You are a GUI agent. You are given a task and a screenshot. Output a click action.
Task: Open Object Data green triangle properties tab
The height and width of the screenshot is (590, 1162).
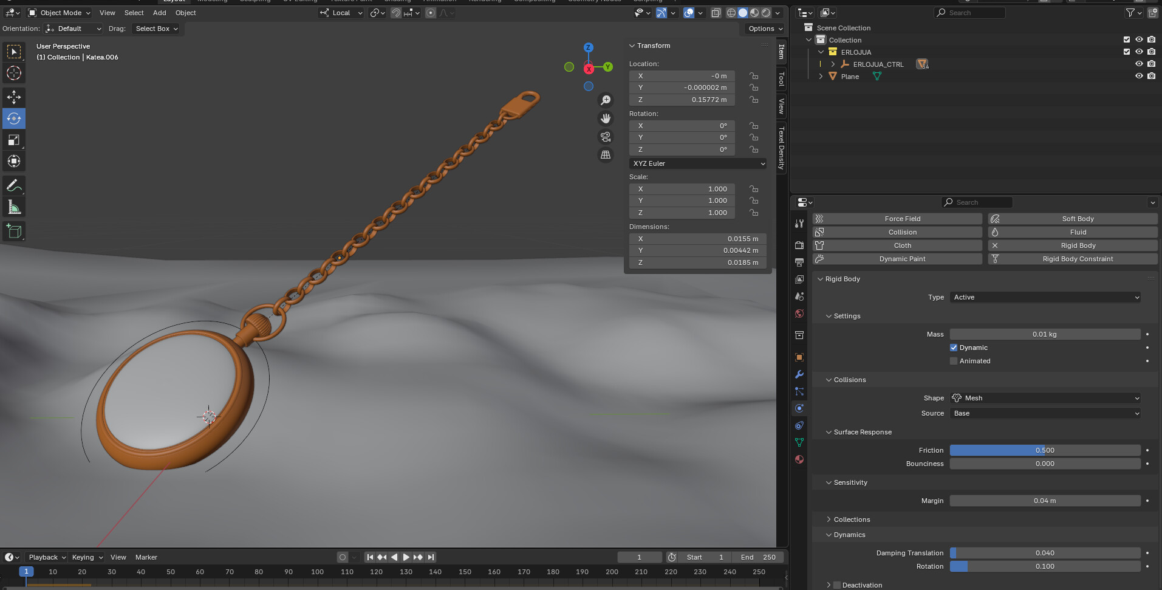click(x=799, y=442)
